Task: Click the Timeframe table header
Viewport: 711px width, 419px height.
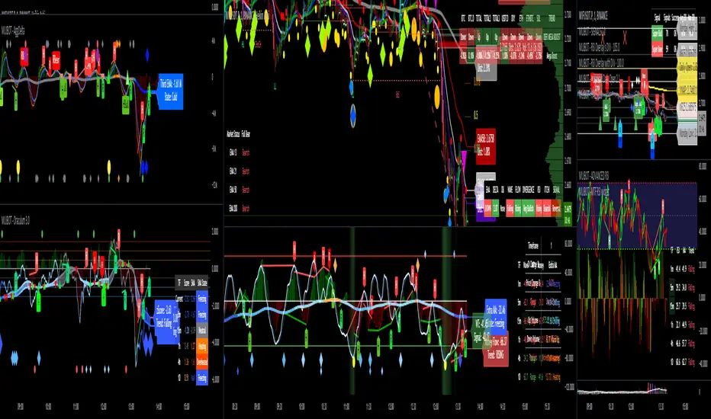Action: point(534,245)
